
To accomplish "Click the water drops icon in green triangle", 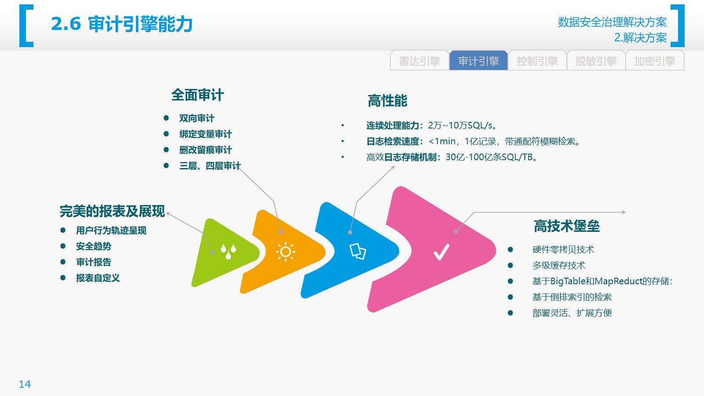I will (228, 251).
